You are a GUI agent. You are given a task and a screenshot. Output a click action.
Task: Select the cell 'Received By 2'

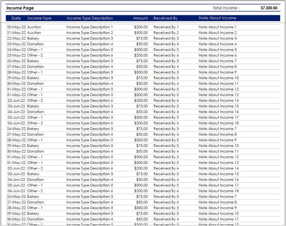pyautogui.click(x=166, y=33)
